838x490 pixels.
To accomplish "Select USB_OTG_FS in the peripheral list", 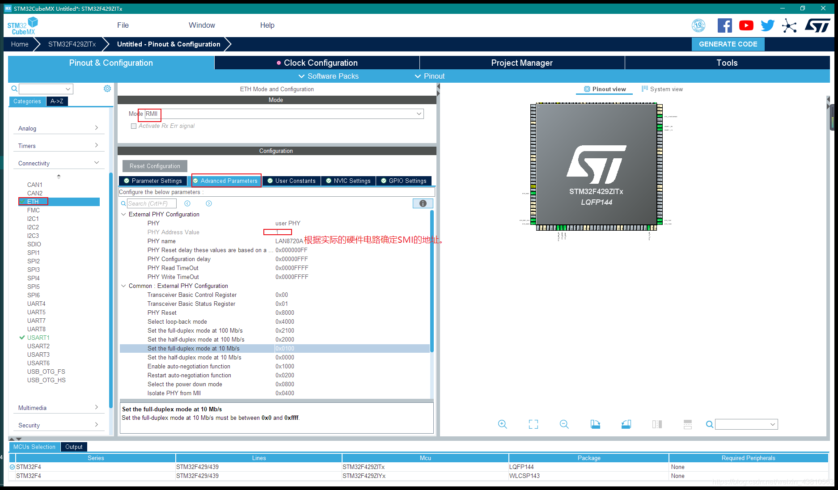I will click(46, 372).
